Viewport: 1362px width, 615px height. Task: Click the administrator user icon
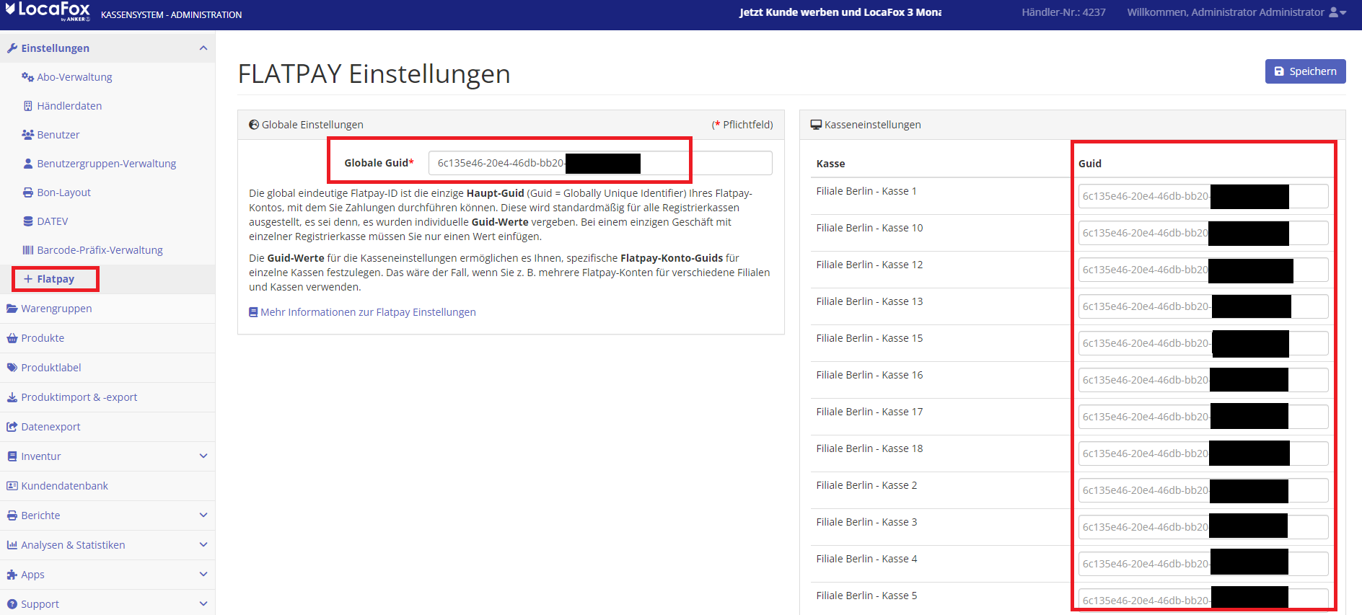[1334, 12]
